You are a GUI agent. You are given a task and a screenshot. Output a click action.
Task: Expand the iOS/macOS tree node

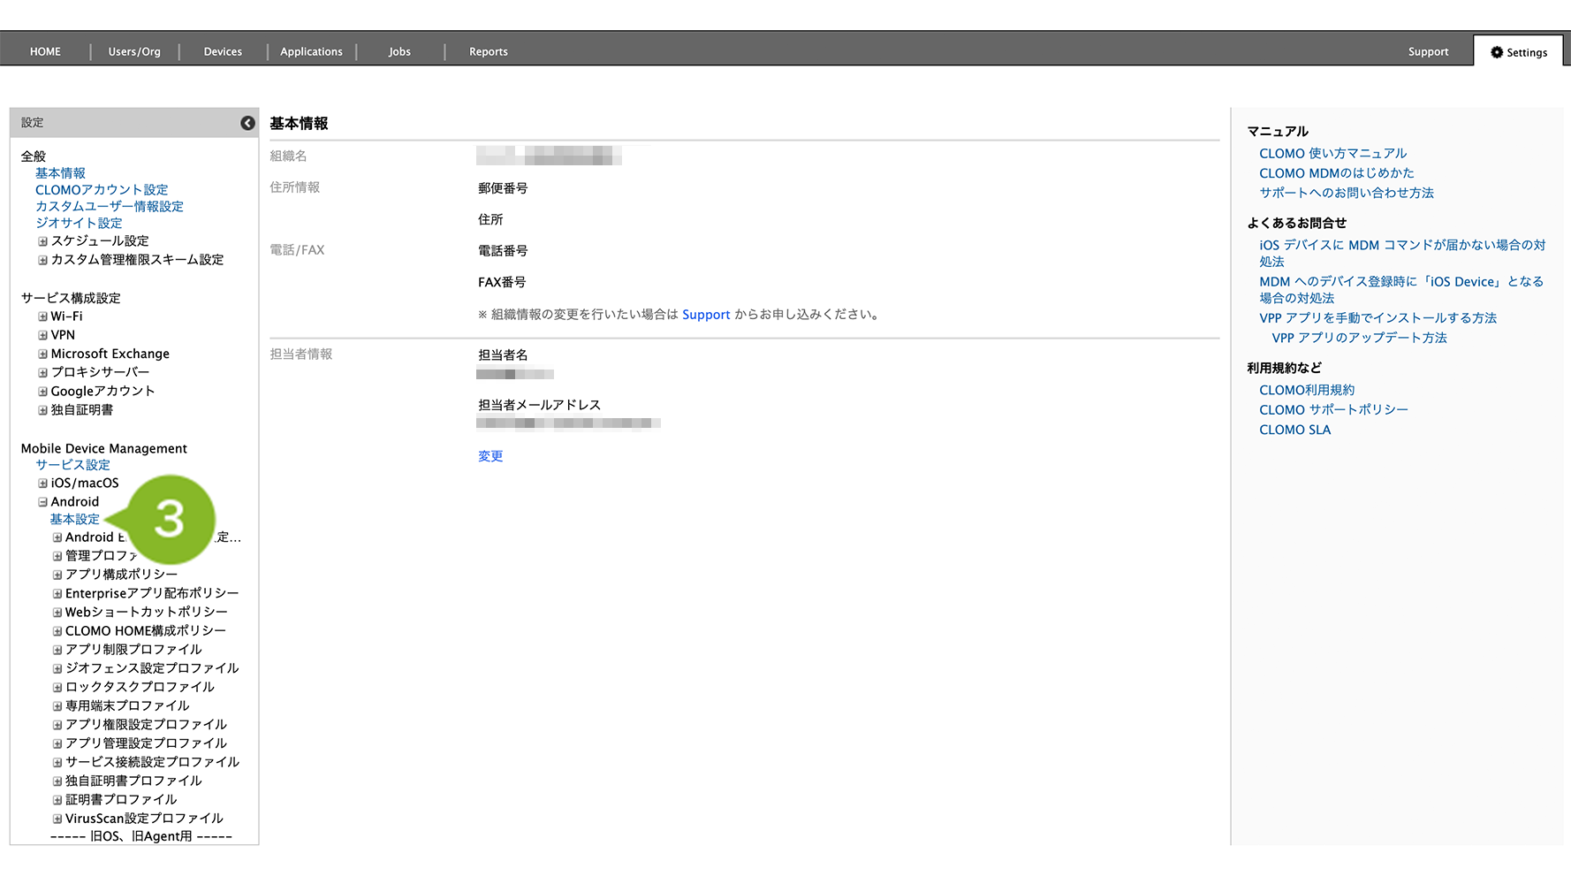tap(42, 484)
